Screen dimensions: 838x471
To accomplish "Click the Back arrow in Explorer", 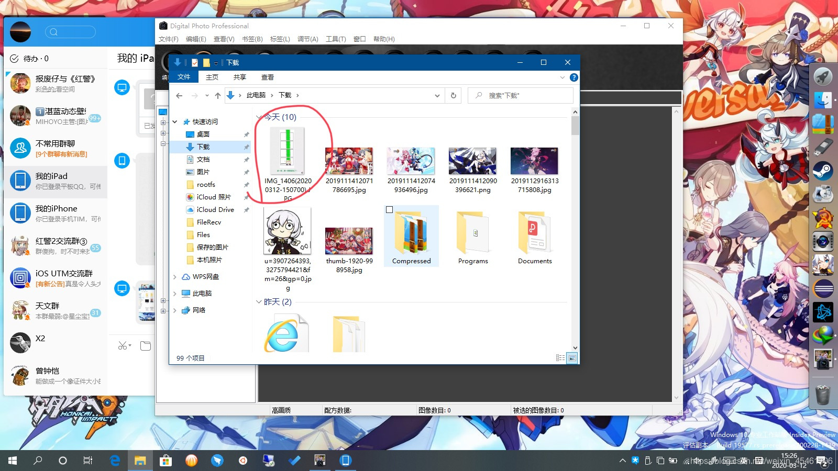I will pyautogui.click(x=179, y=95).
